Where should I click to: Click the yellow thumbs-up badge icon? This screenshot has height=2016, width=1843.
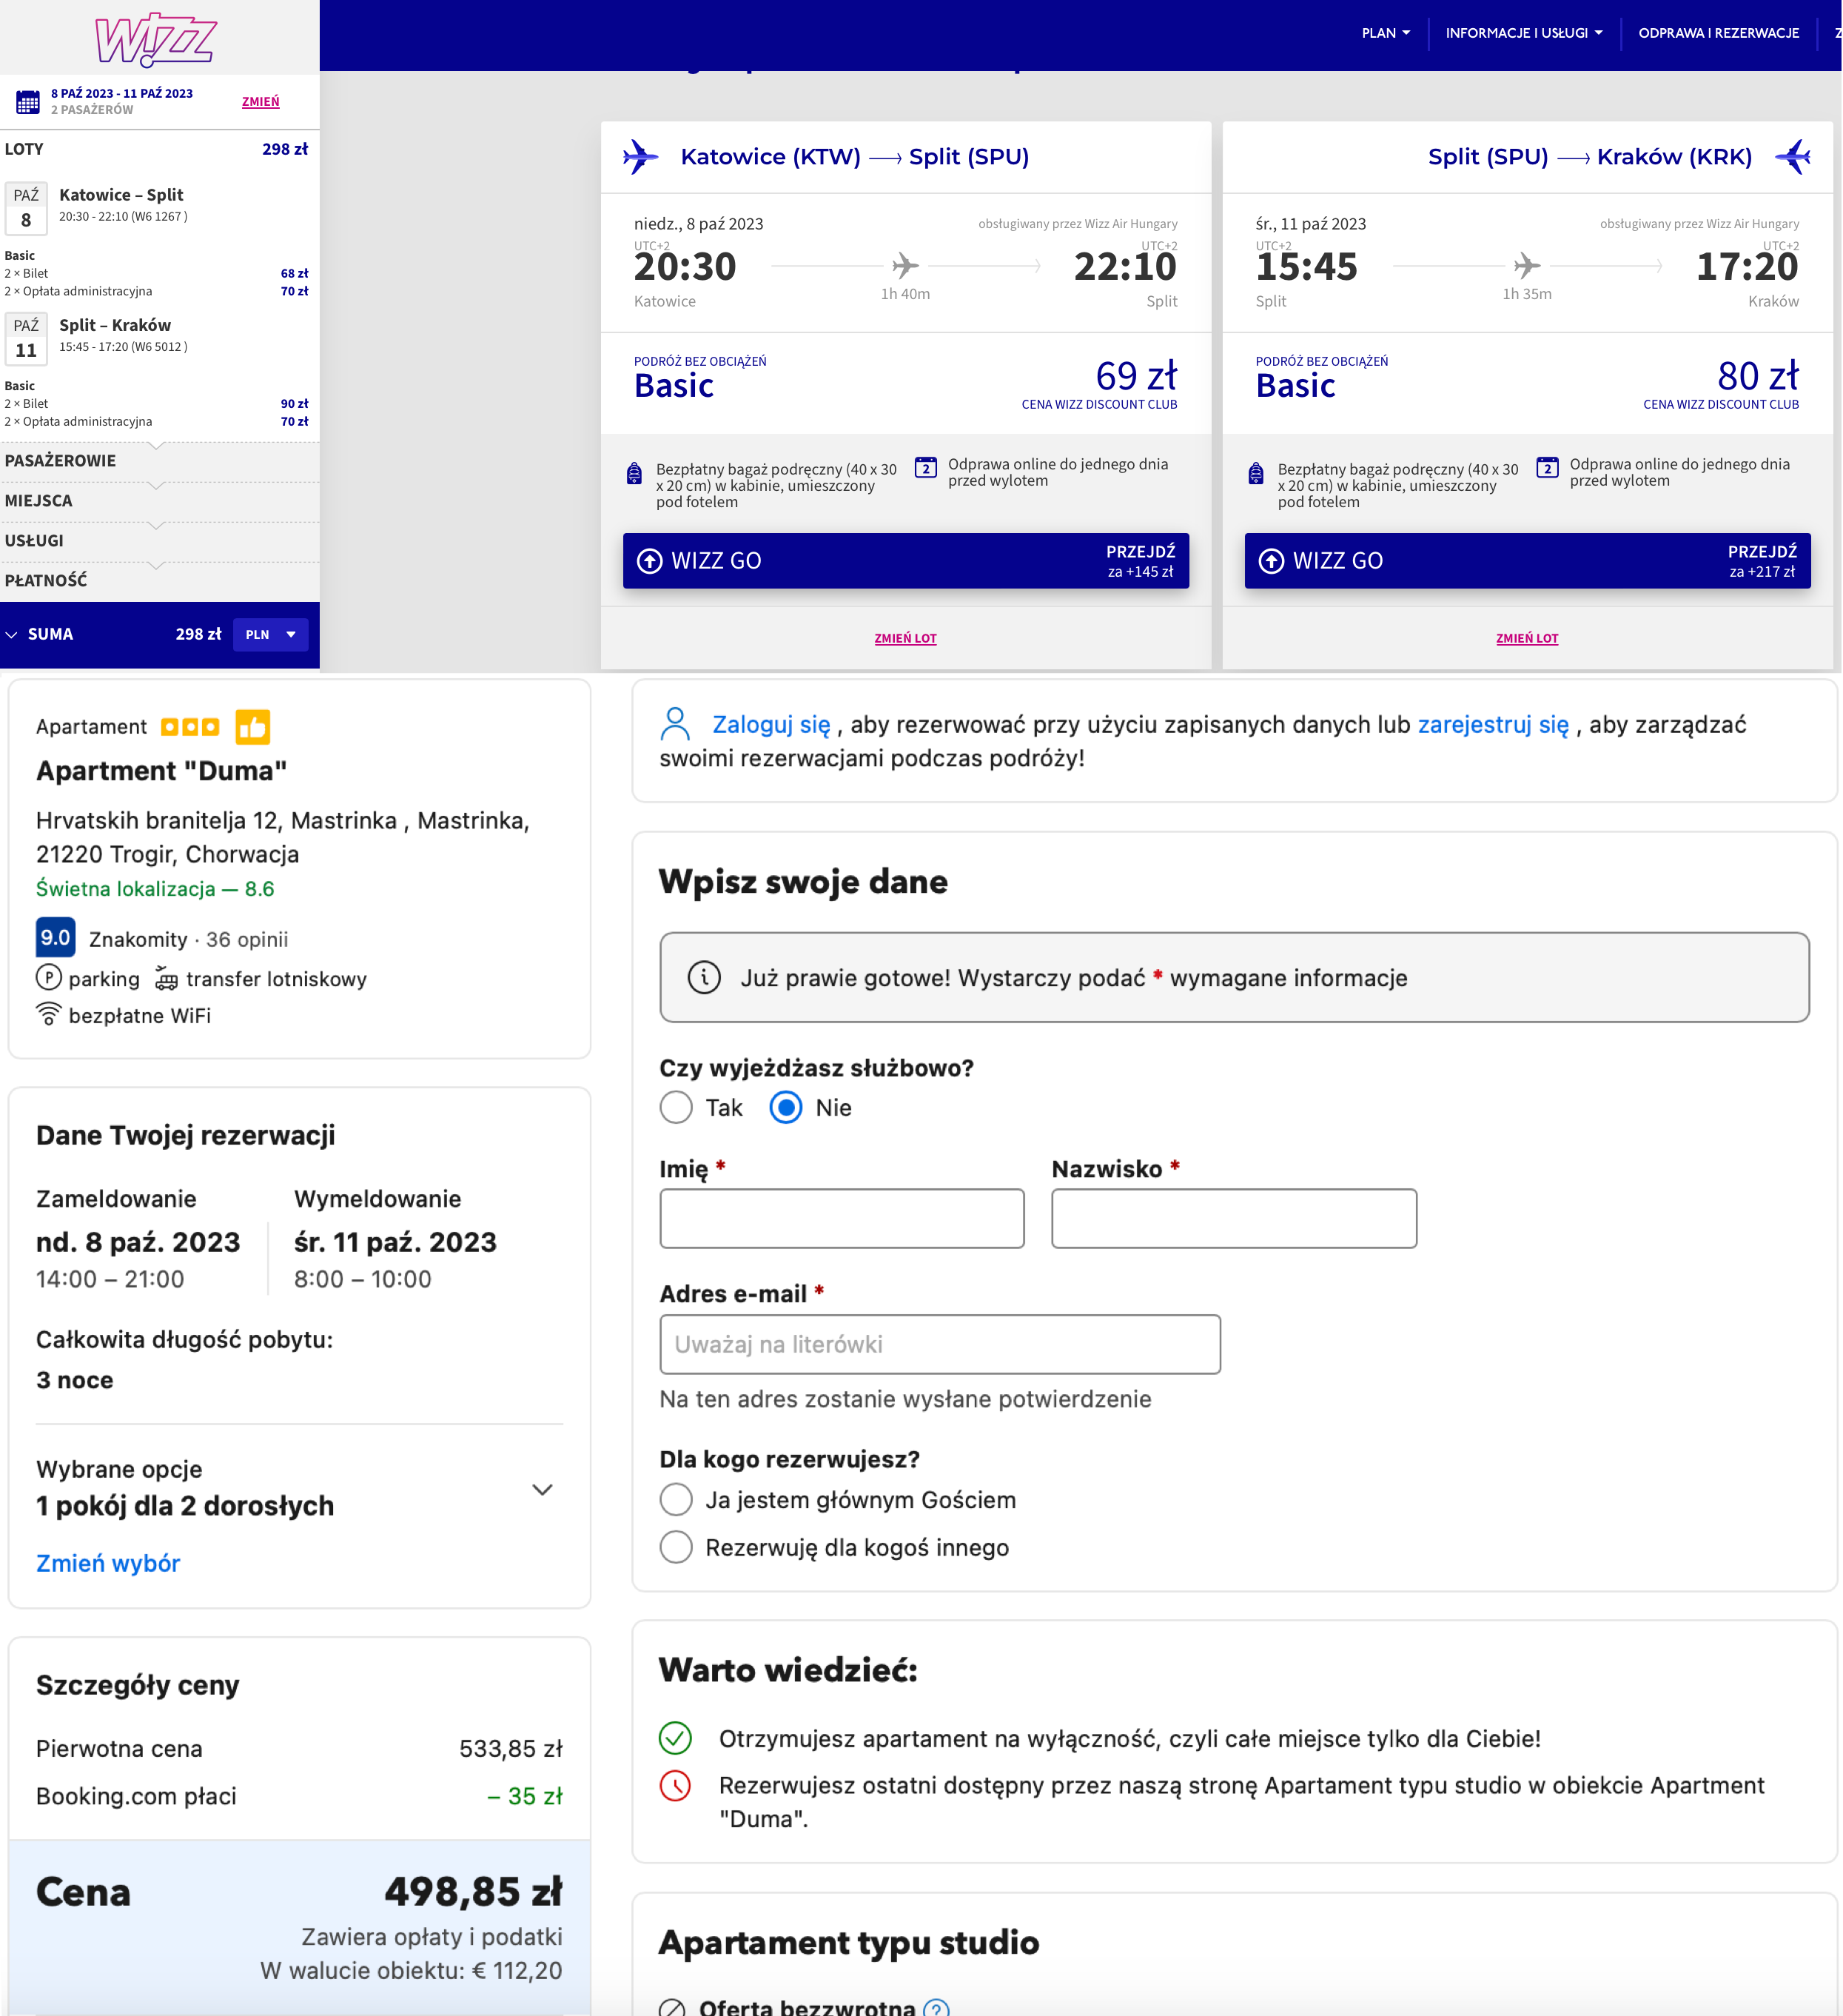point(253,727)
